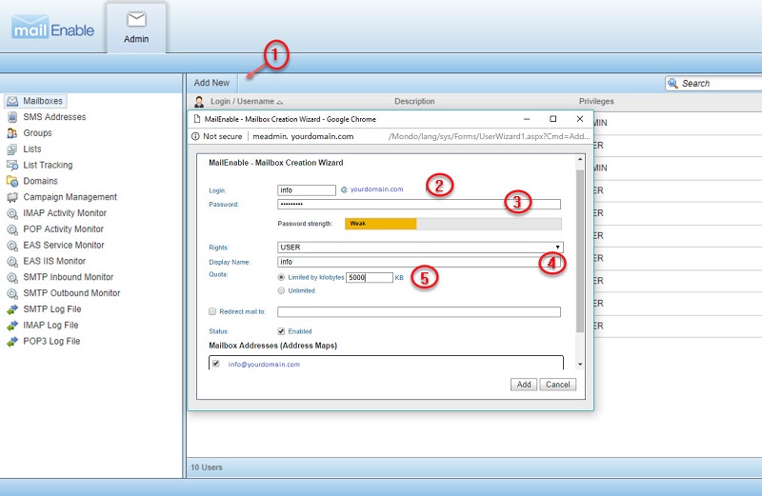Image resolution: width=762 pixels, height=496 pixels.
Task: Cancel the Mailbox Creation Wizard
Action: (x=557, y=385)
